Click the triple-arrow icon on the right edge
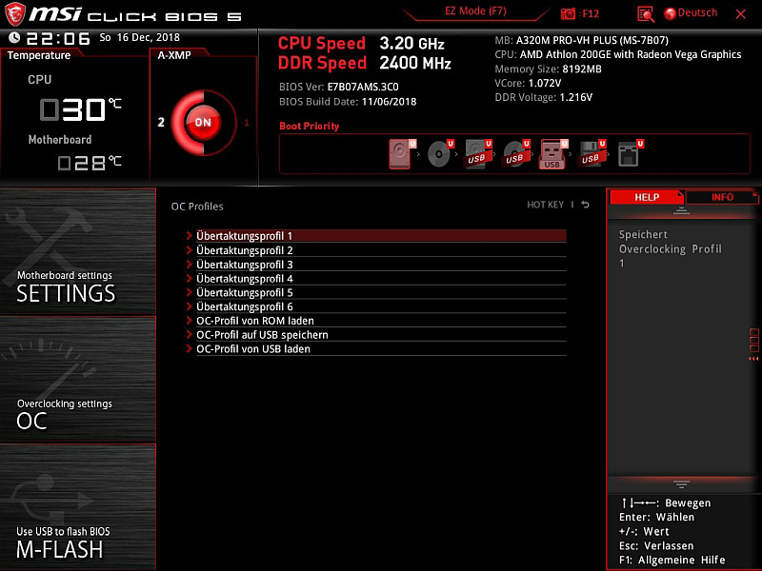Image resolution: width=762 pixels, height=571 pixels. click(753, 359)
